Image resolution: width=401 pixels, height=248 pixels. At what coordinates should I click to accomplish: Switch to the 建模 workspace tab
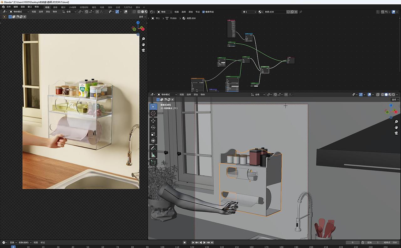pyautogui.click(x=55, y=7)
